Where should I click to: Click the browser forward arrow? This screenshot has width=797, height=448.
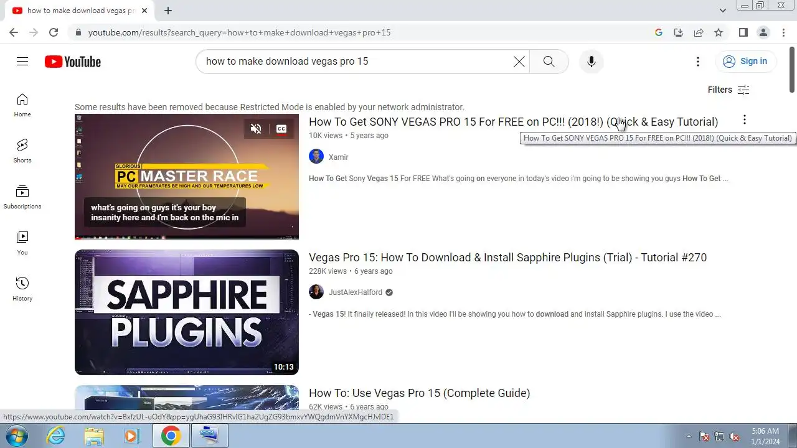coord(34,32)
